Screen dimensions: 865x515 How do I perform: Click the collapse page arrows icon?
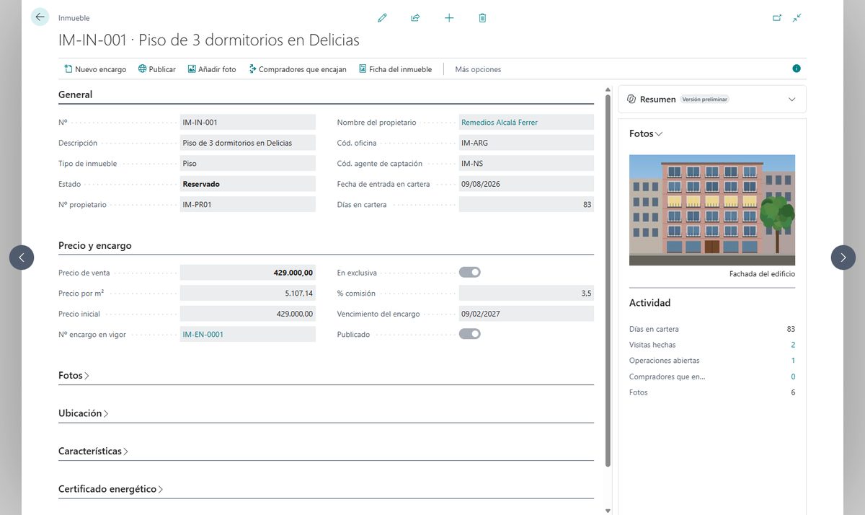tap(797, 17)
